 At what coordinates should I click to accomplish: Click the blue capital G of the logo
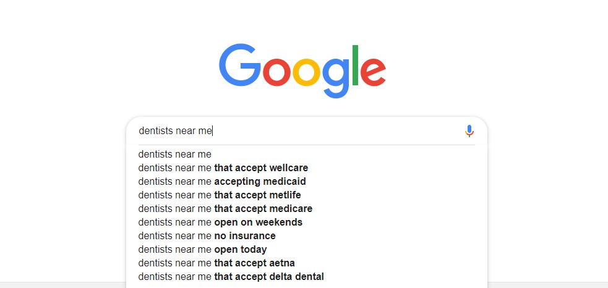(x=239, y=65)
